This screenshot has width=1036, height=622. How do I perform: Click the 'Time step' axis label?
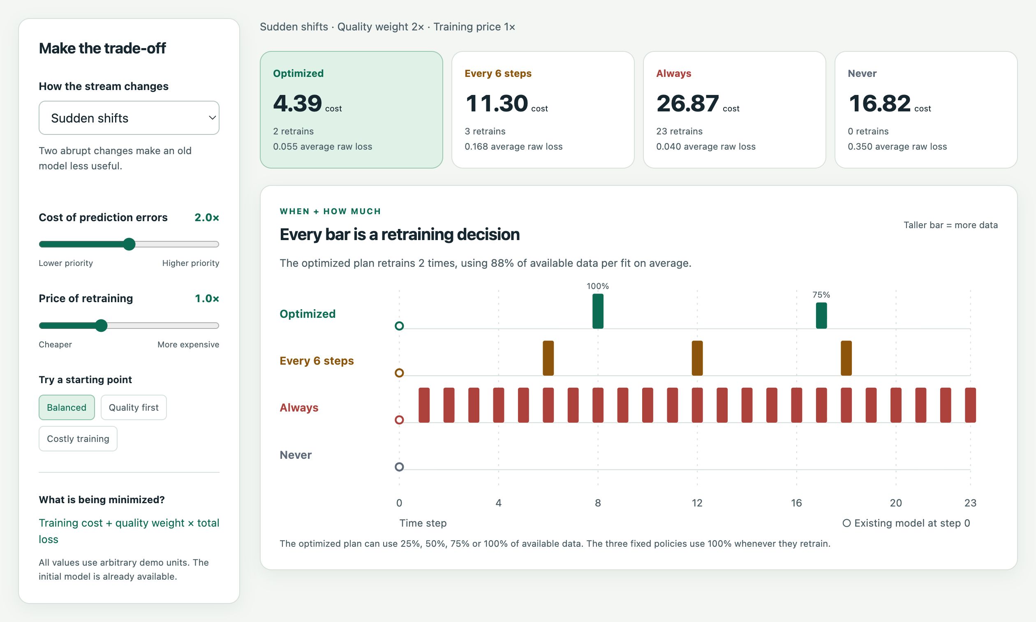click(423, 523)
